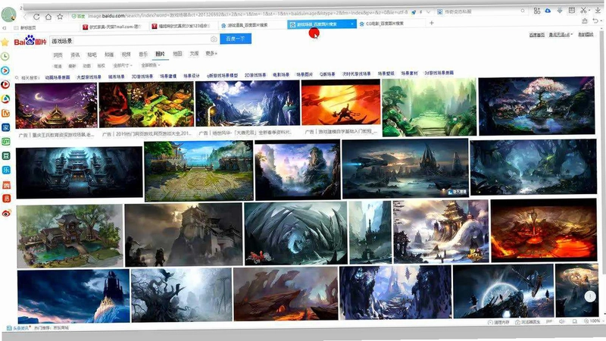Click the round scroll-to-top button
606x341 pixels.
click(x=590, y=296)
